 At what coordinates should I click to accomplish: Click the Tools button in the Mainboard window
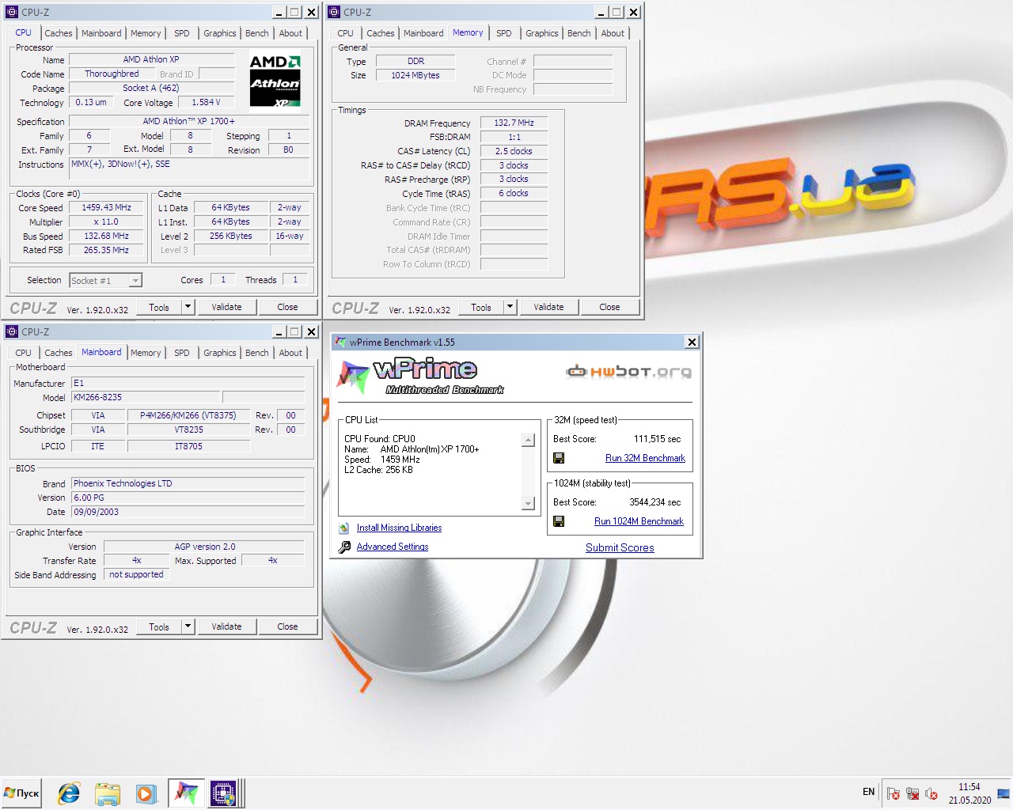pyautogui.click(x=159, y=626)
